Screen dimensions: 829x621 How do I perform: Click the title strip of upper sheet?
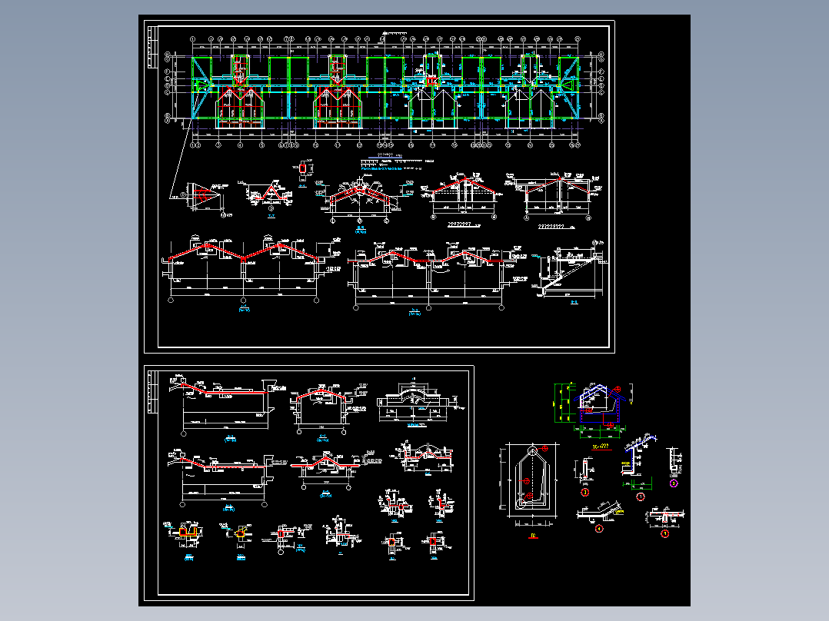pos(152,47)
